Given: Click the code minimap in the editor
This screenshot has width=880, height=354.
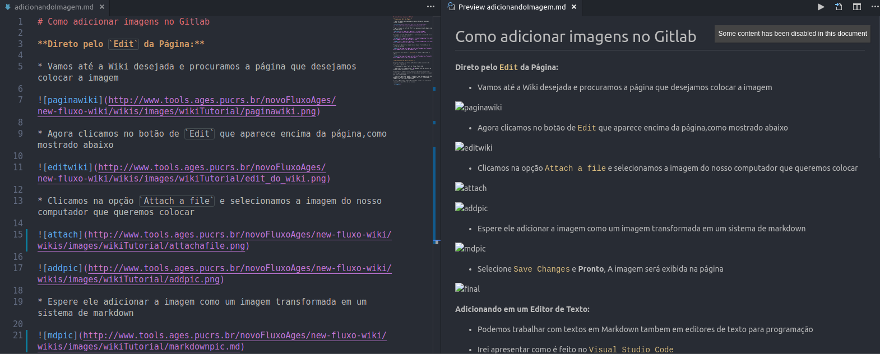Looking at the screenshot, I should pos(412,50).
